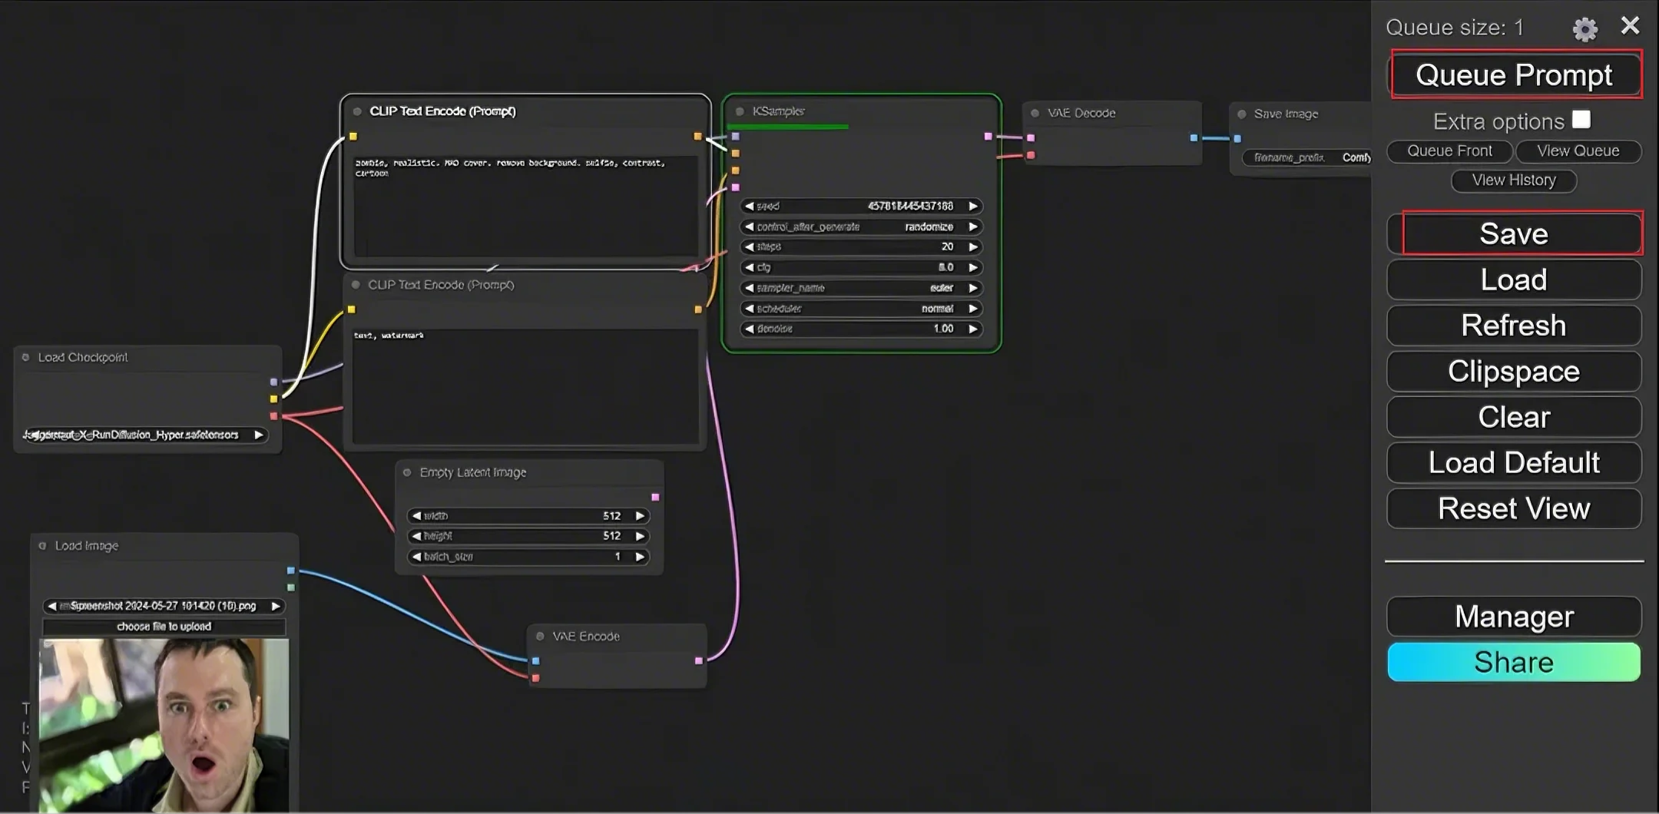Focus the negative prompt text area
The width and height of the screenshot is (1659, 814).
[x=526, y=386]
